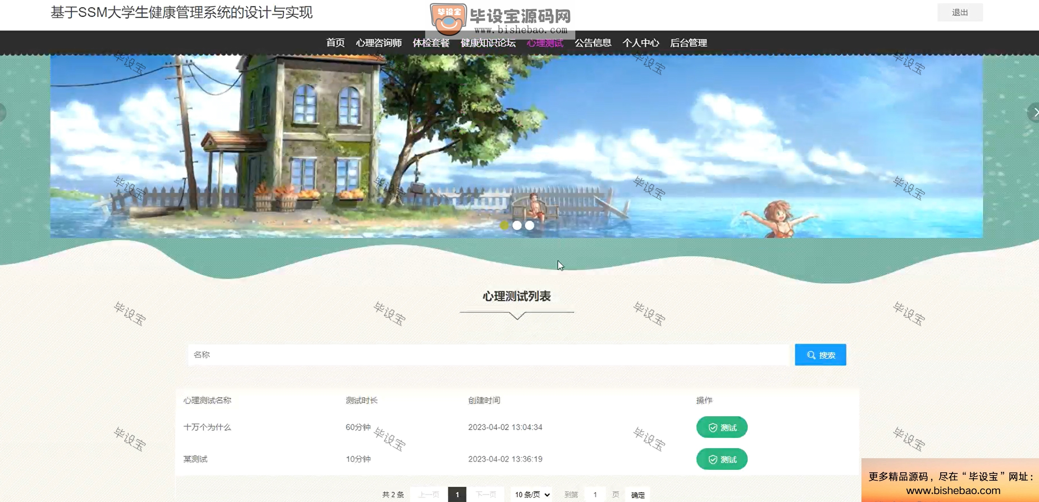
Task: Click the 创建时间 column header
Action: pos(484,400)
